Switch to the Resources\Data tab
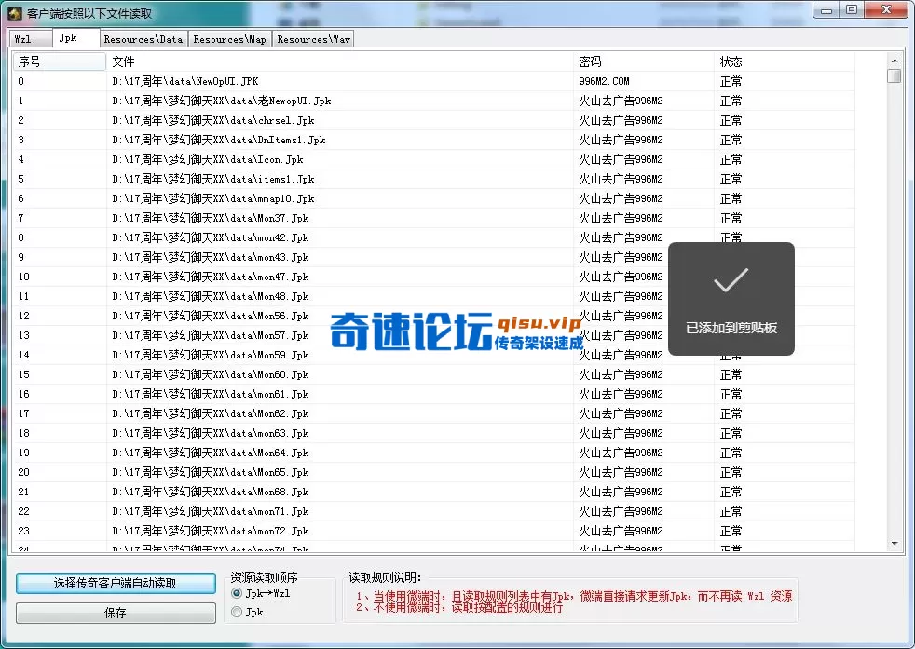 pyautogui.click(x=142, y=39)
